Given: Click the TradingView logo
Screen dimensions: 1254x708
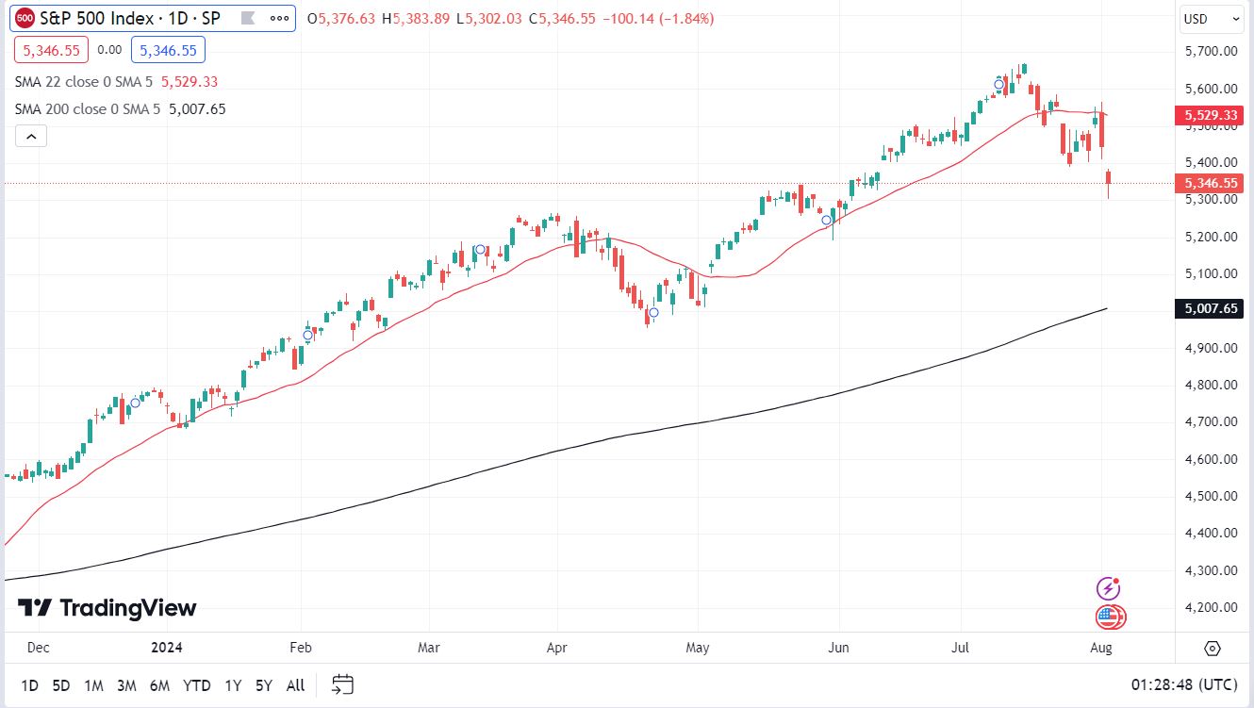Looking at the screenshot, I should pyautogui.click(x=107, y=608).
